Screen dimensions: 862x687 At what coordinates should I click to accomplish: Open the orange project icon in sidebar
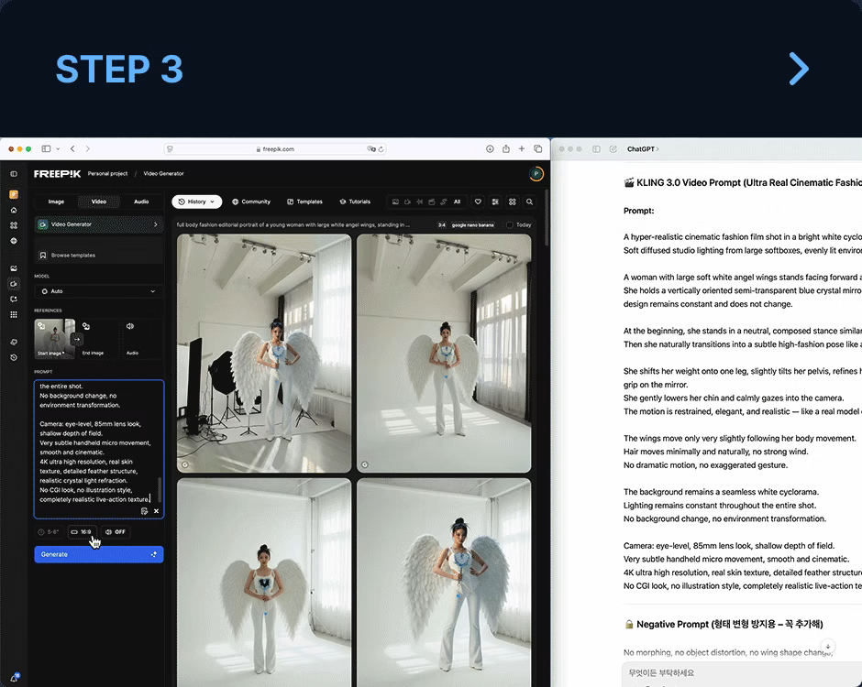tap(14, 194)
